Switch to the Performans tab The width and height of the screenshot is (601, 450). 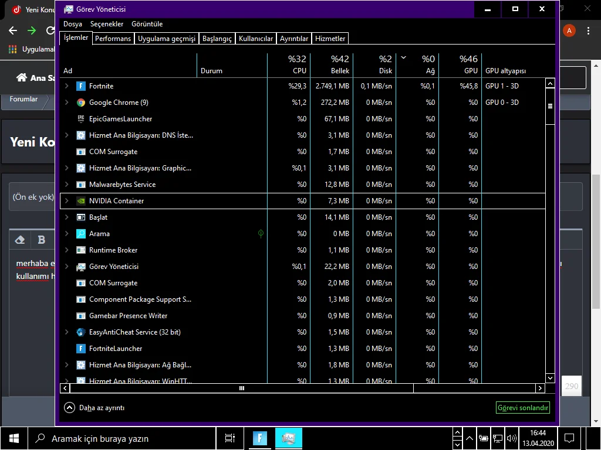point(113,39)
